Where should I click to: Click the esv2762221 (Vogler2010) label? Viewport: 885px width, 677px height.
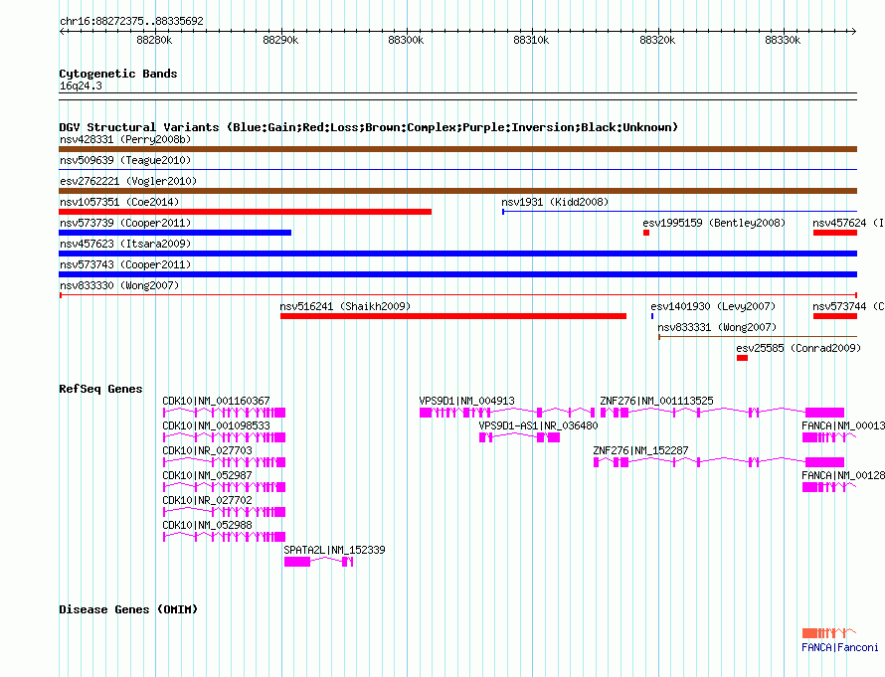click(x=128, y=181)
